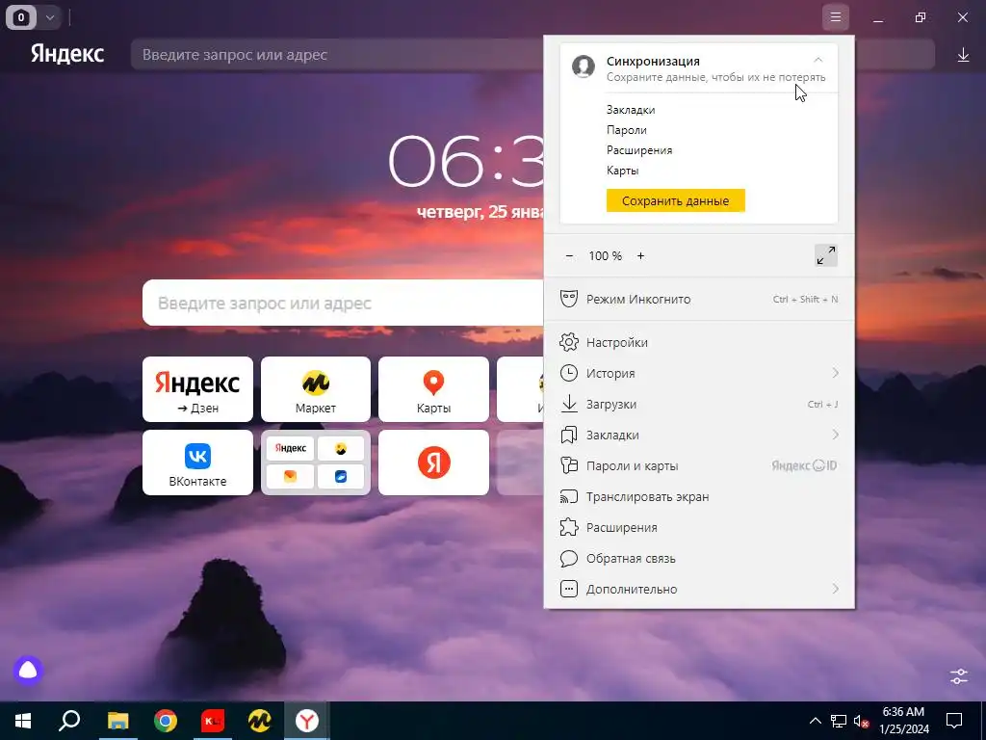Click the large center search field
986x740 pixels.
tap(344, 303)
